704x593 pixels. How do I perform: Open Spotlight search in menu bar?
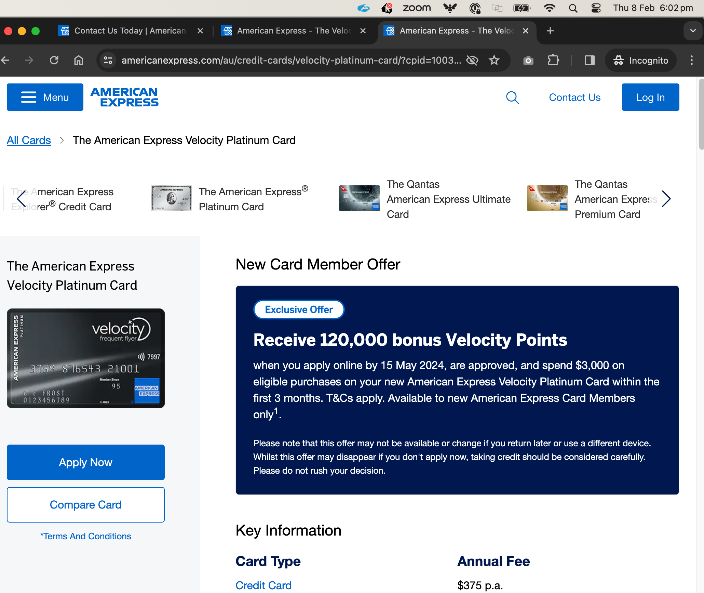tap(573, 8)
